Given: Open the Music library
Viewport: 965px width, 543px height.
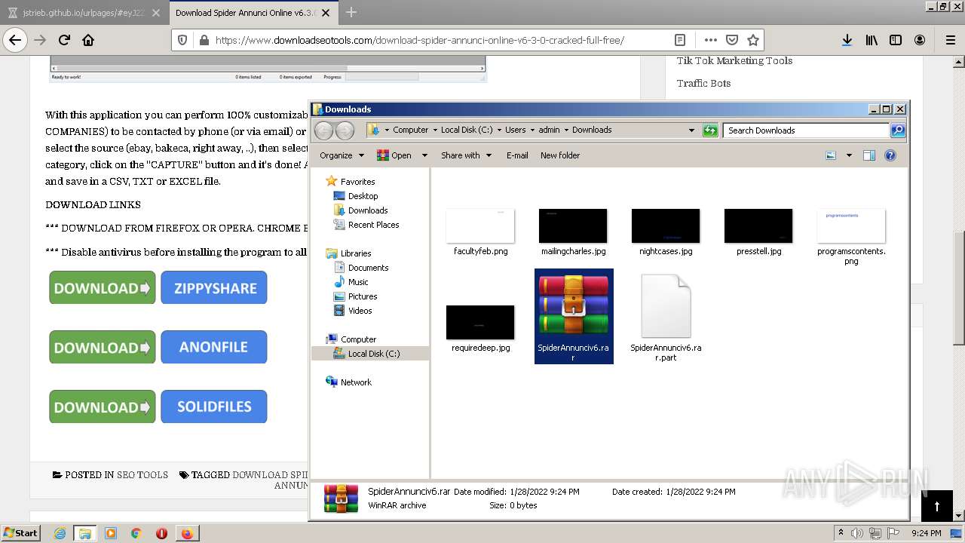Looking at the screenshot, I should pyautogui.click(x=358, y=282).
